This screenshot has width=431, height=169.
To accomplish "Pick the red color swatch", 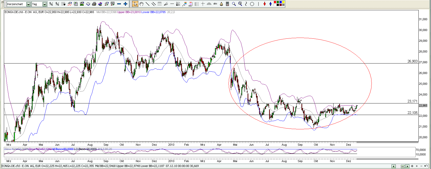I will coord(275,2).
